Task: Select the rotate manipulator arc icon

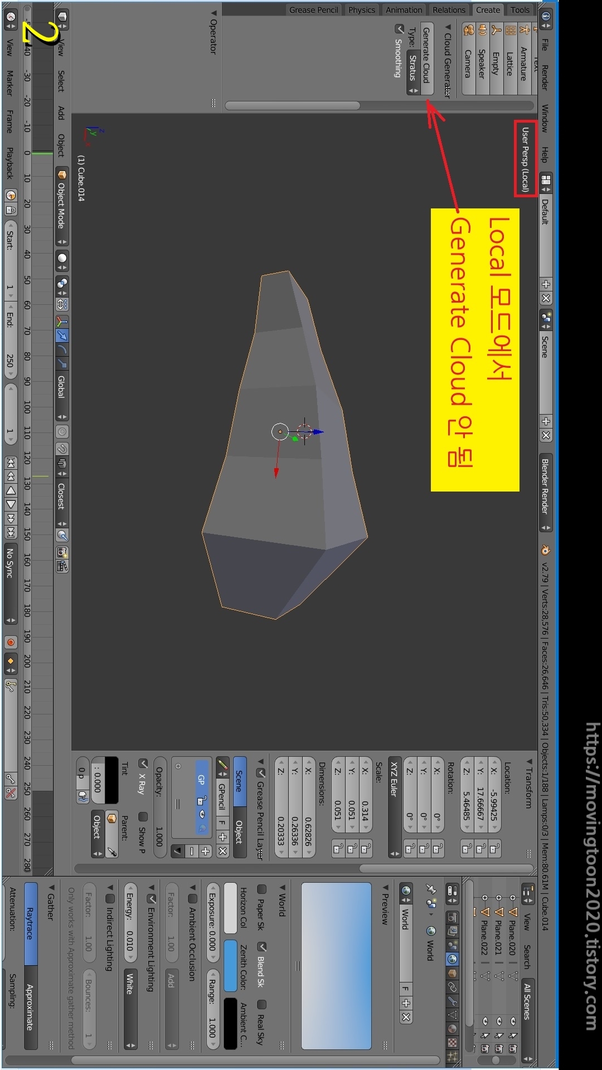Action: pyautogui.click(x=62, y=349)
